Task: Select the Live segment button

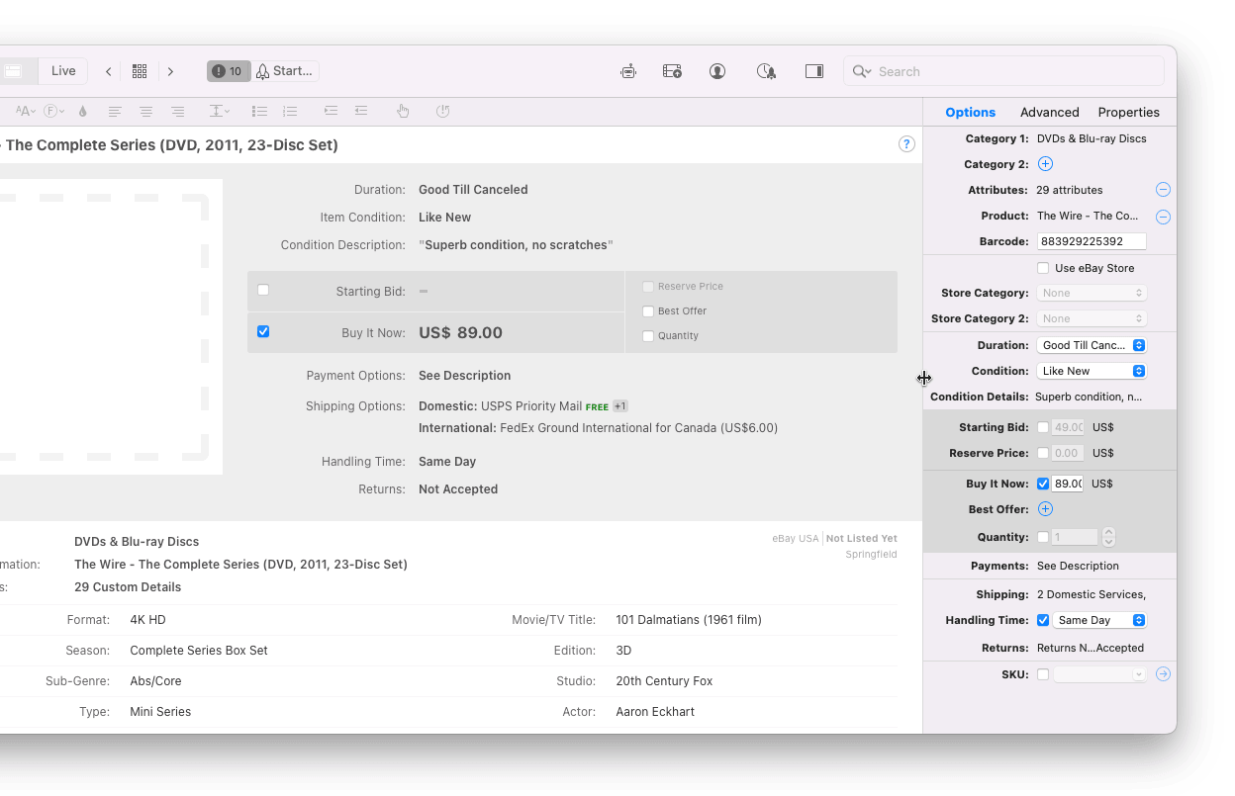Action: [63, 71]
